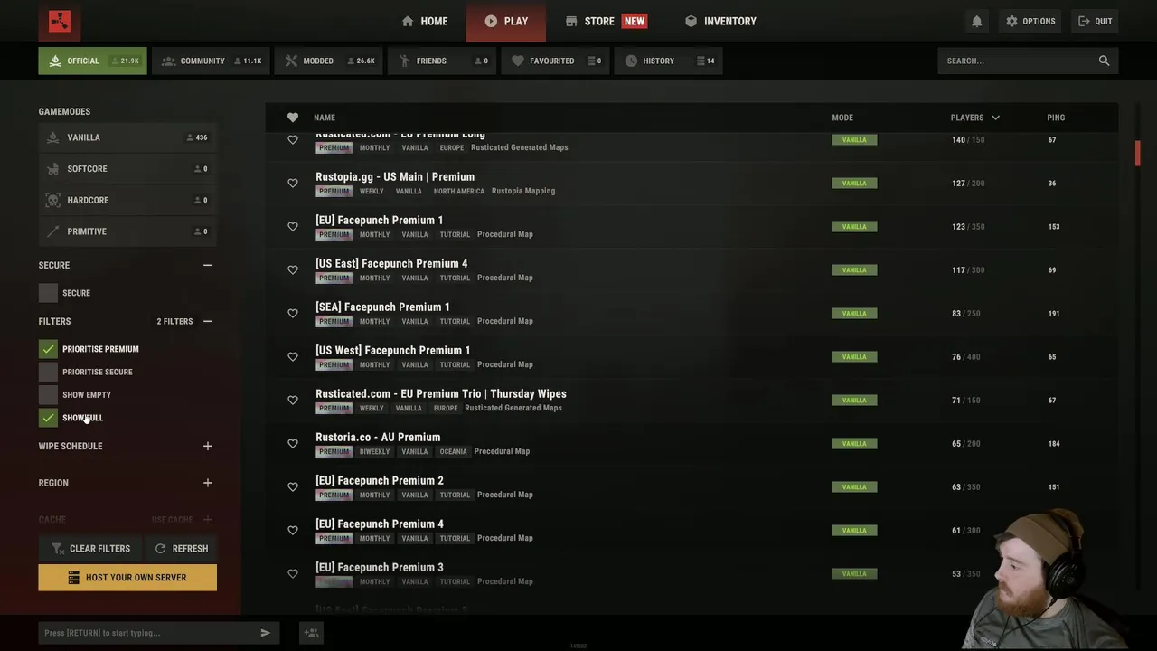Favourite Rusticated EU Premium Long heart

(x=293, y=139)
